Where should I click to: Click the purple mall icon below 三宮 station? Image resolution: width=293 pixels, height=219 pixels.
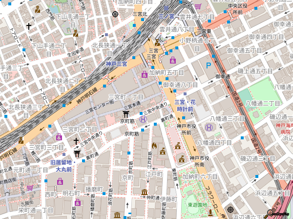[x=172, y=61]
